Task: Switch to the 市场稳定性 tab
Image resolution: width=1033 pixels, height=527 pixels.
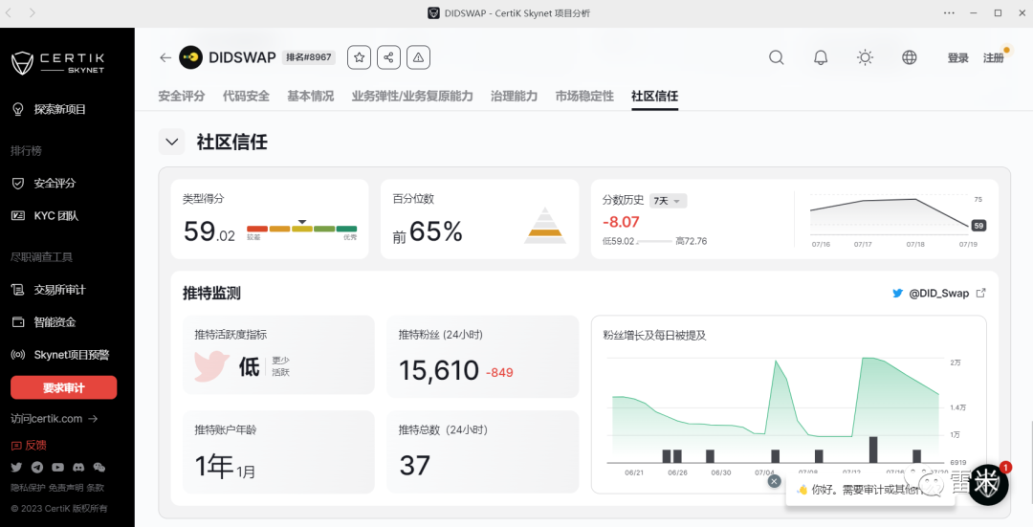Action: coord(584,97)
